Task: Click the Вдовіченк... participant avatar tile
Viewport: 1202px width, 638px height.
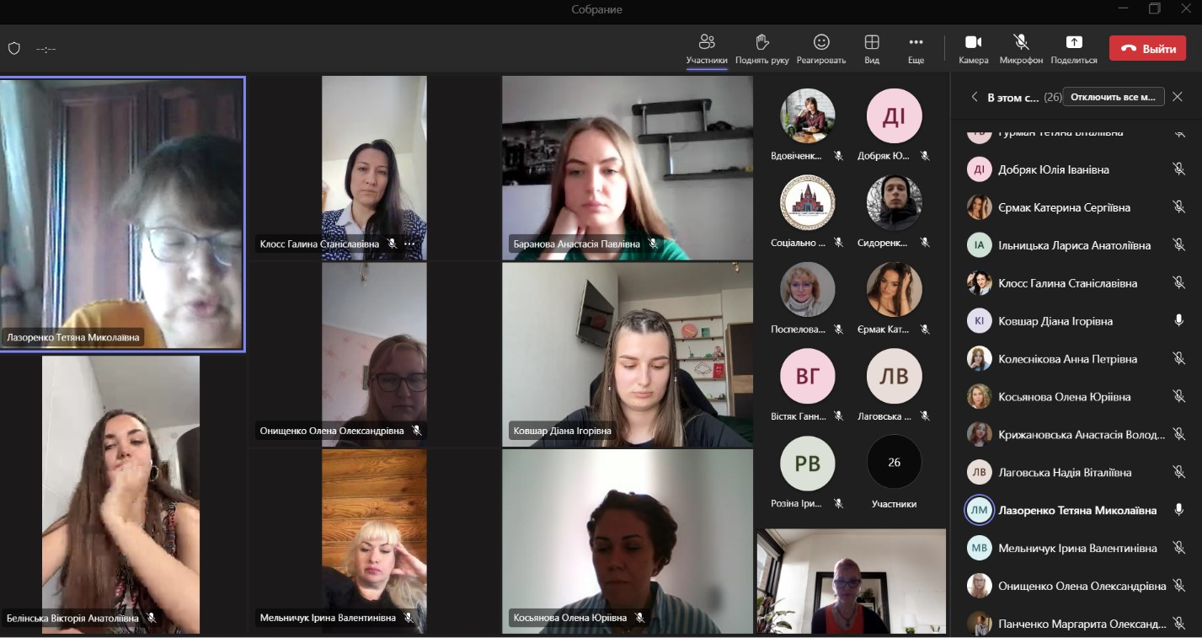Action: (x=808, y=116)
